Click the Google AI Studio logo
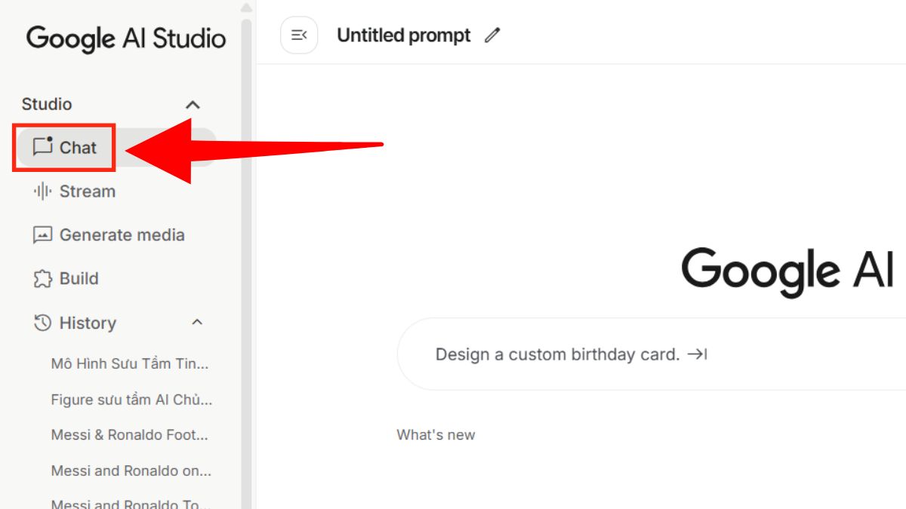This screenshot has width=906, height=509. click(x=126, y=38)
